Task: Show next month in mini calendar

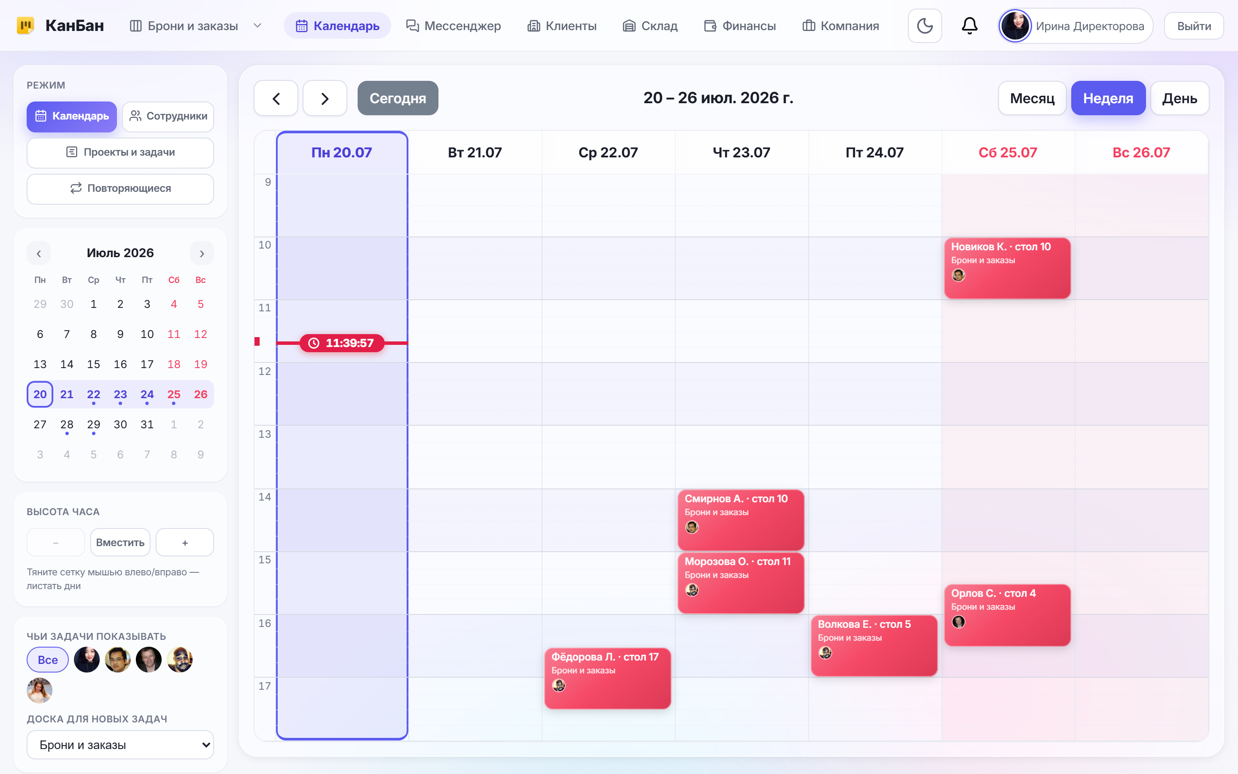Action: 202,253
